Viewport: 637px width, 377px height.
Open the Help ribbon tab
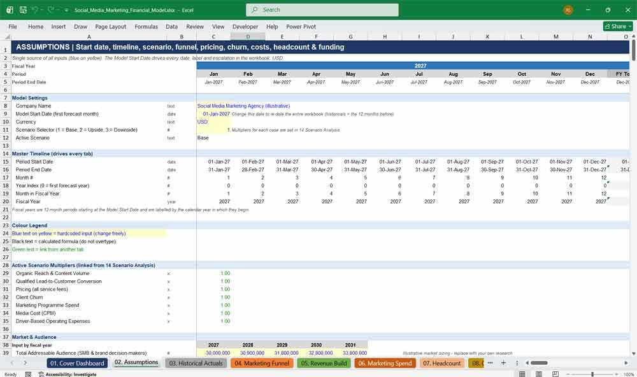pyautogui.click(x=272, y=26)
